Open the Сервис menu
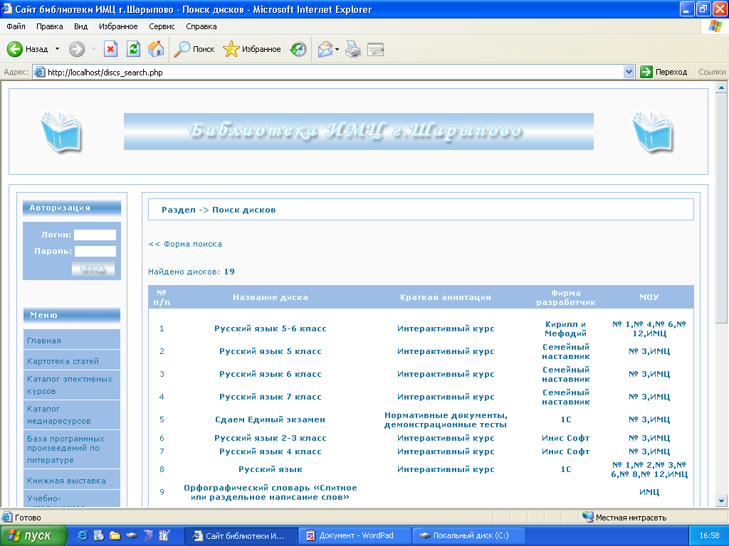The height and width of the screenshot is (546, 729). pos(162,26)
